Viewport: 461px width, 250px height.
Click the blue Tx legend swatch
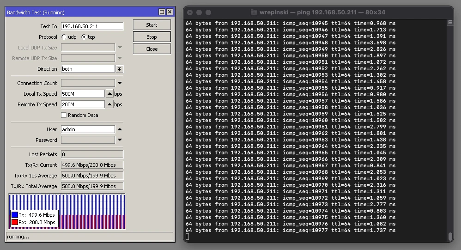pos(15,215)
